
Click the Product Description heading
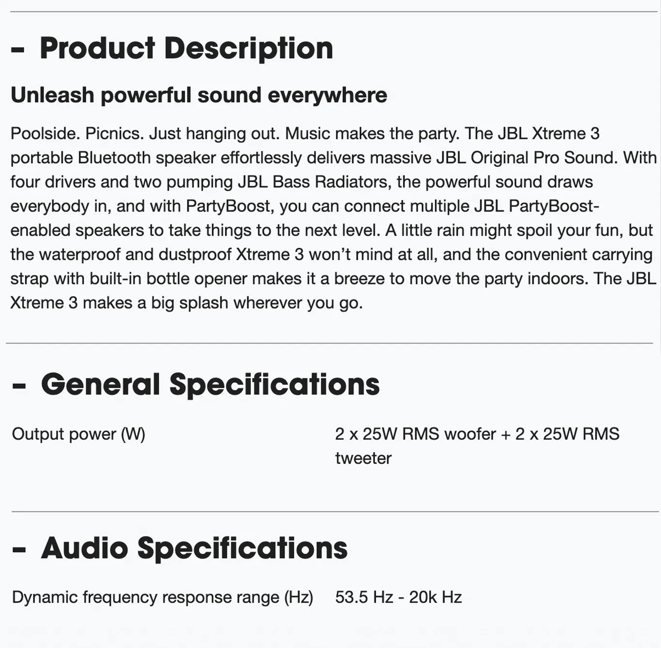[x=186, y=48]
